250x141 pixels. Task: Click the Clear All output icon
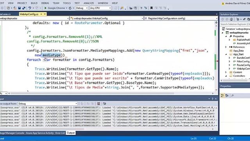click(98, 104)
